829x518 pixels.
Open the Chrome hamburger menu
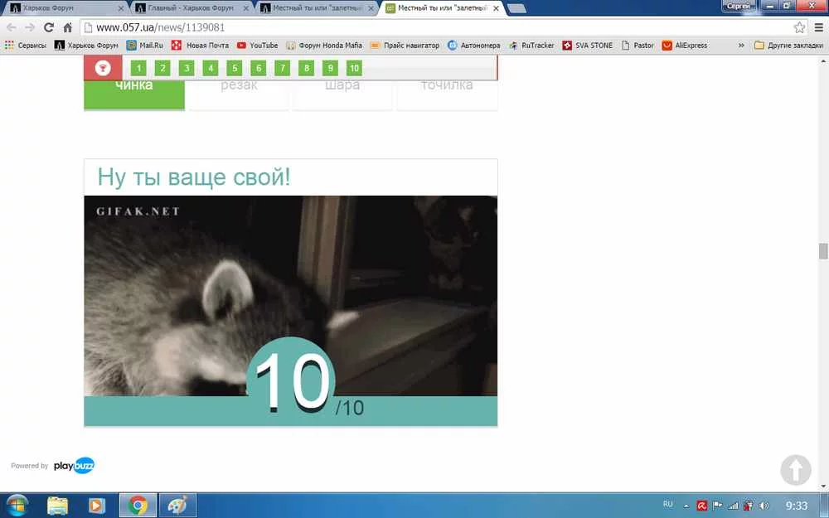coord(818,27)
